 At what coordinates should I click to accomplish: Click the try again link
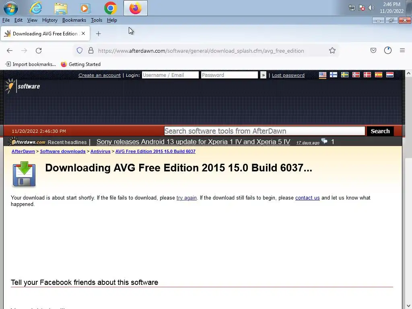187,198
